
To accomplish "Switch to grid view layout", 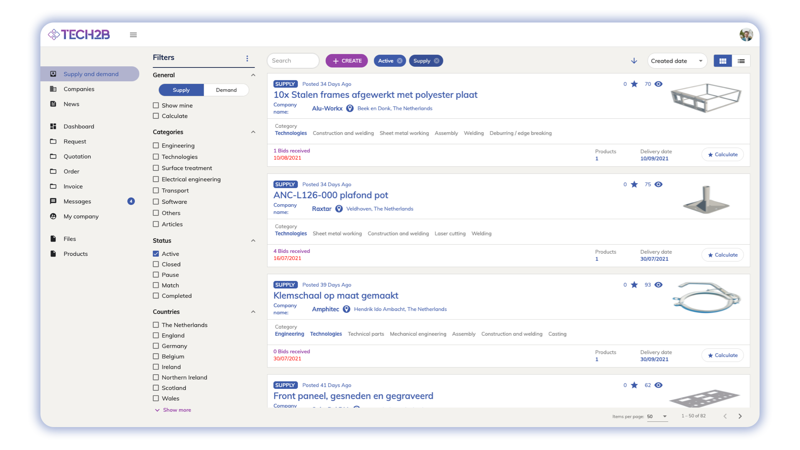I will (x=722, y=61).
